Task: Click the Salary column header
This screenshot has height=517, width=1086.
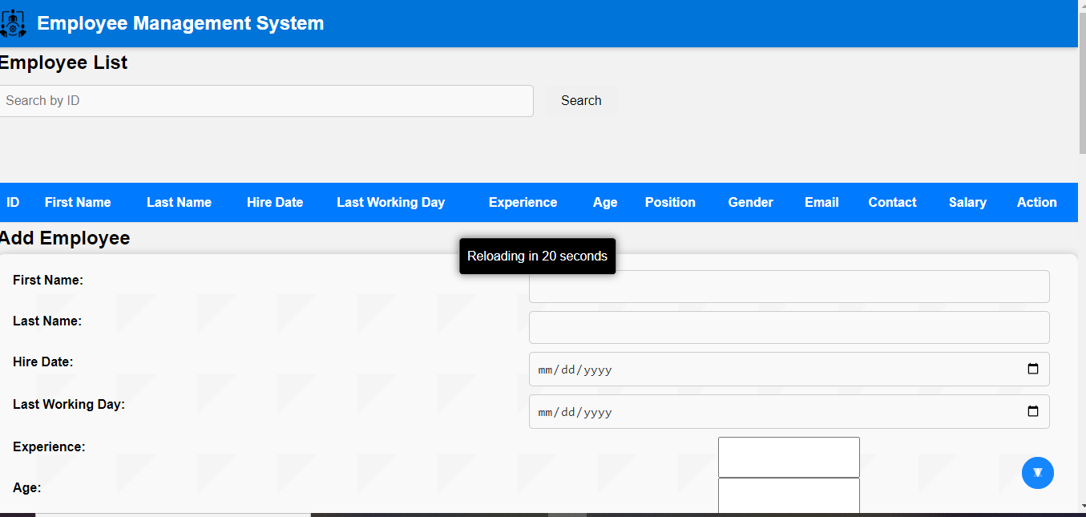Action: (x=967, y=203)
